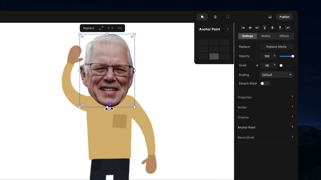This screenshot has height=180, width=321.
Task: Align element to horizontal center
Action: pos(250,28)
